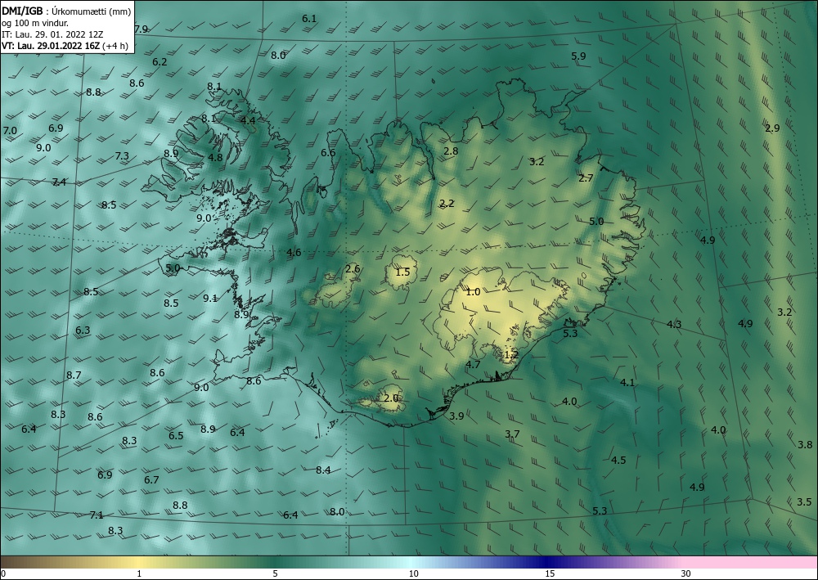Click the '2.2' value in the northern highlands
Image resolution: width=818 pixels, height=580 pixels.
click(447, 204)
